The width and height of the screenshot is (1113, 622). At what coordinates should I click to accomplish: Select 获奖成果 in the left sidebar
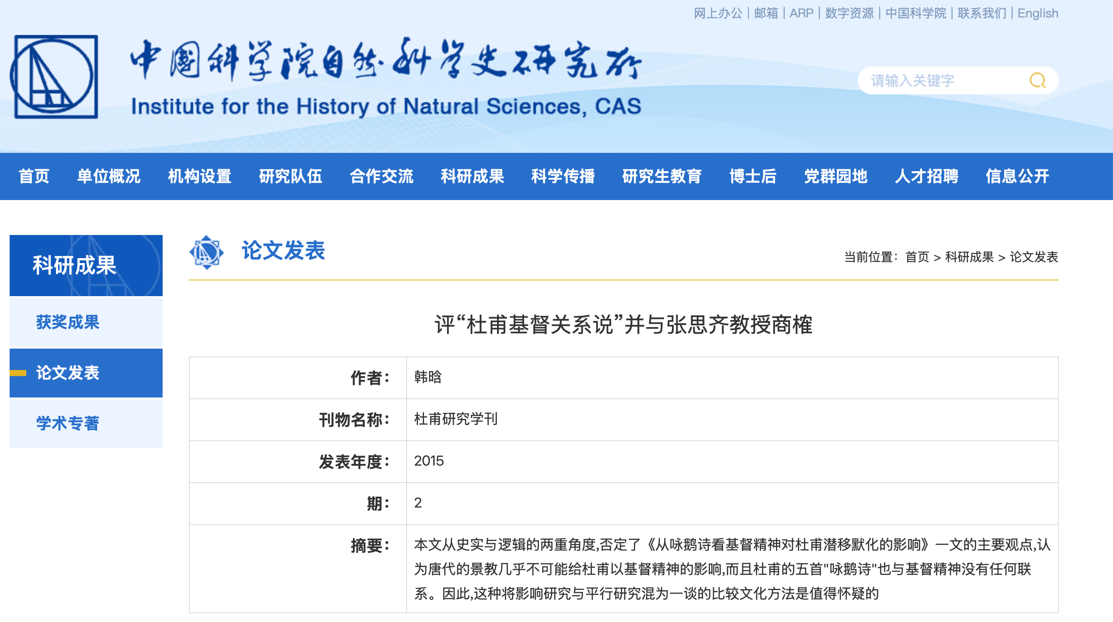click(x=68, y=322)
